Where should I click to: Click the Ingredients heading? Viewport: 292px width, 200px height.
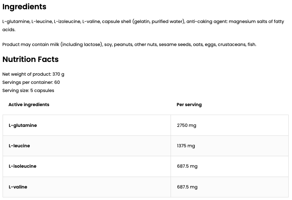24,7
